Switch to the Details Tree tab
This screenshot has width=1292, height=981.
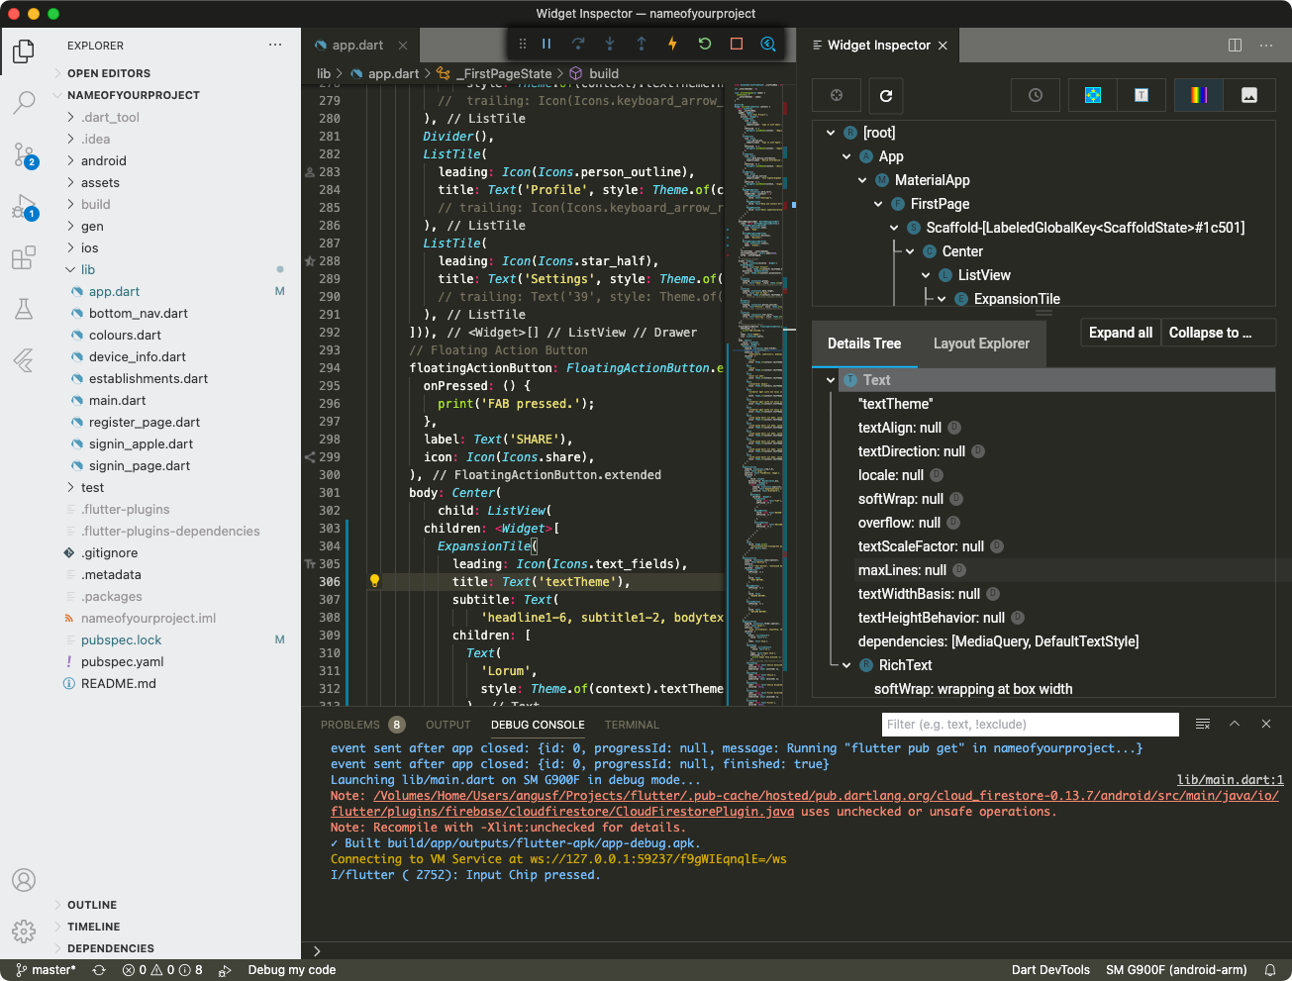click(x=864, y=343)
